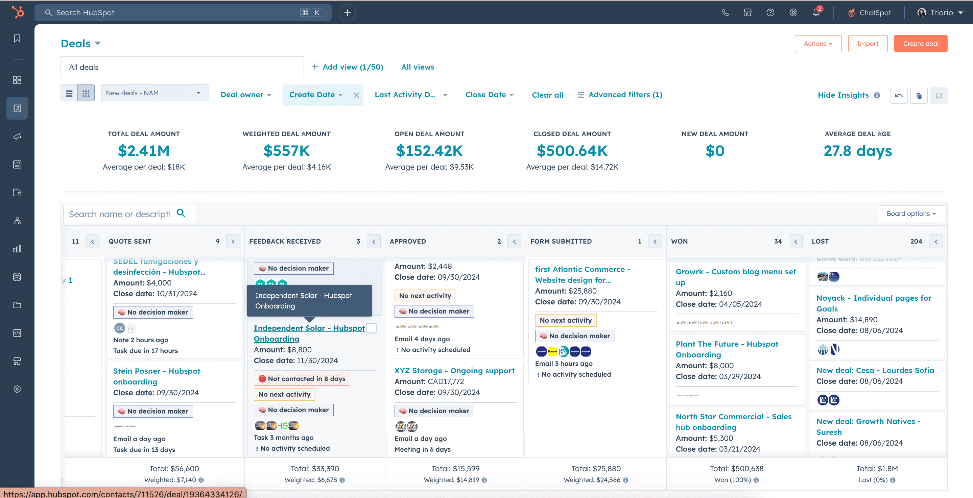Open the settings gear icon
The width and height of the screenshot is (973, 498).
(793, 13)
